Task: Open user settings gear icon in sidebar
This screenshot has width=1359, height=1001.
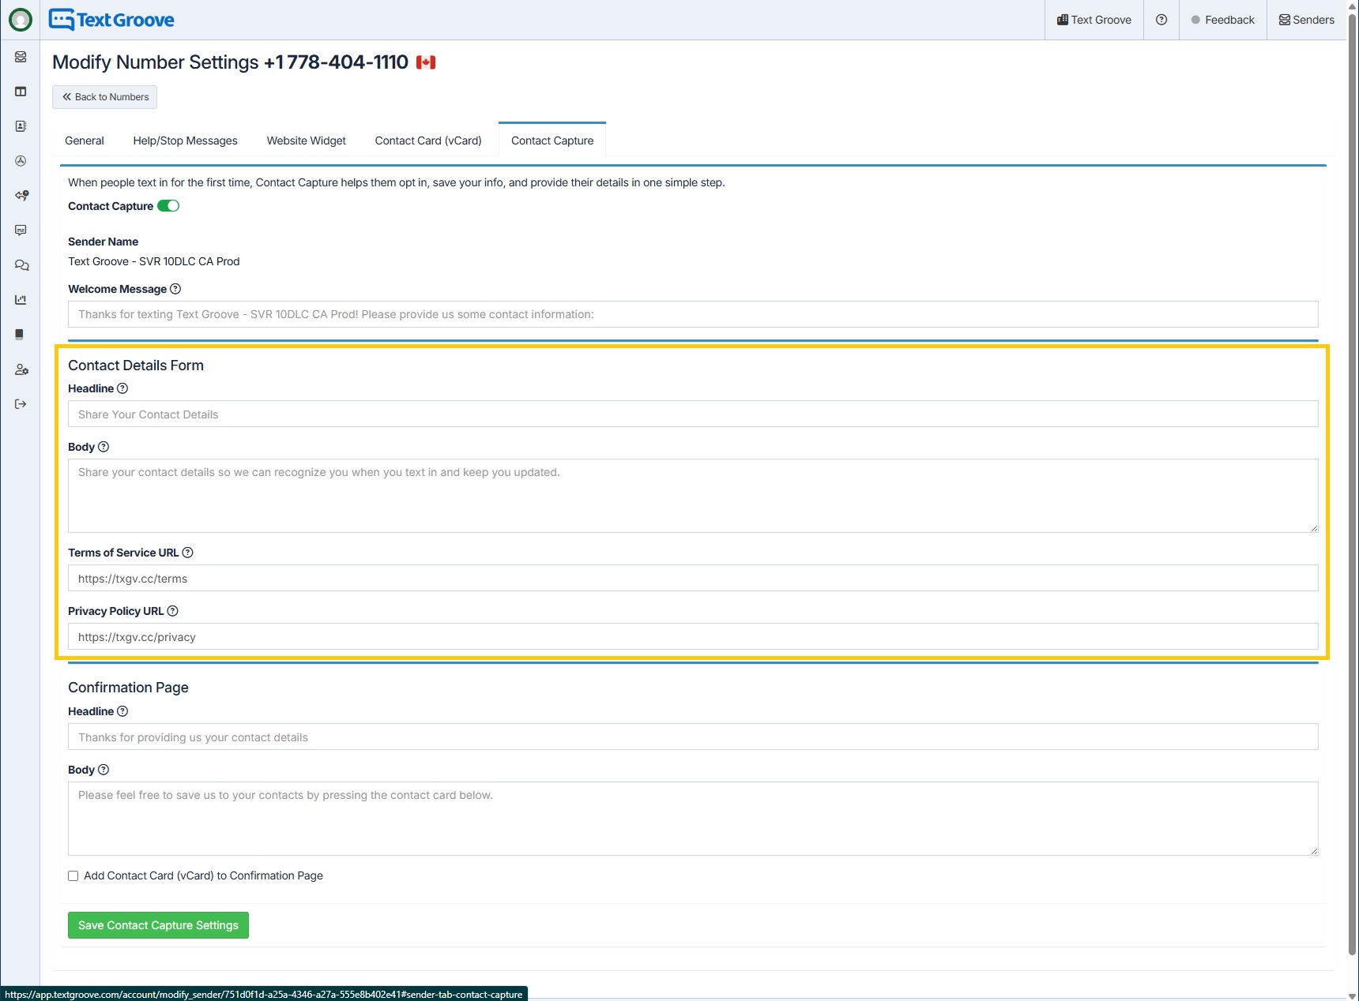Action: click(21, 369)
